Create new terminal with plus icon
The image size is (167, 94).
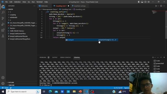[153, 57]
